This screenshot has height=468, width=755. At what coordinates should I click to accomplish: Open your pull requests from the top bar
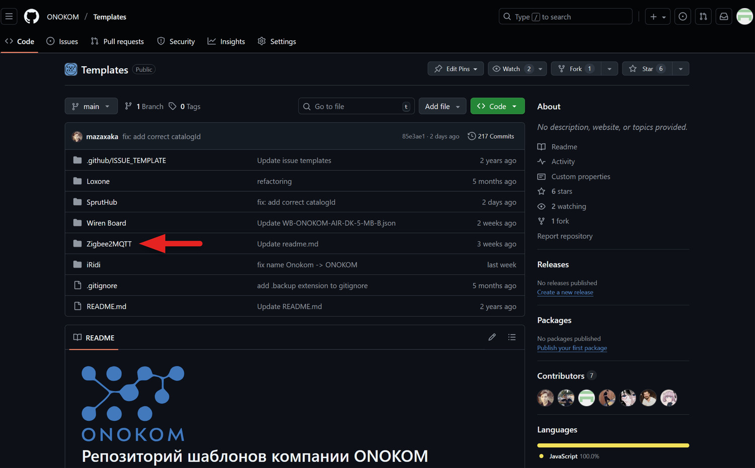pyautogui.click(x=703, y=16)
